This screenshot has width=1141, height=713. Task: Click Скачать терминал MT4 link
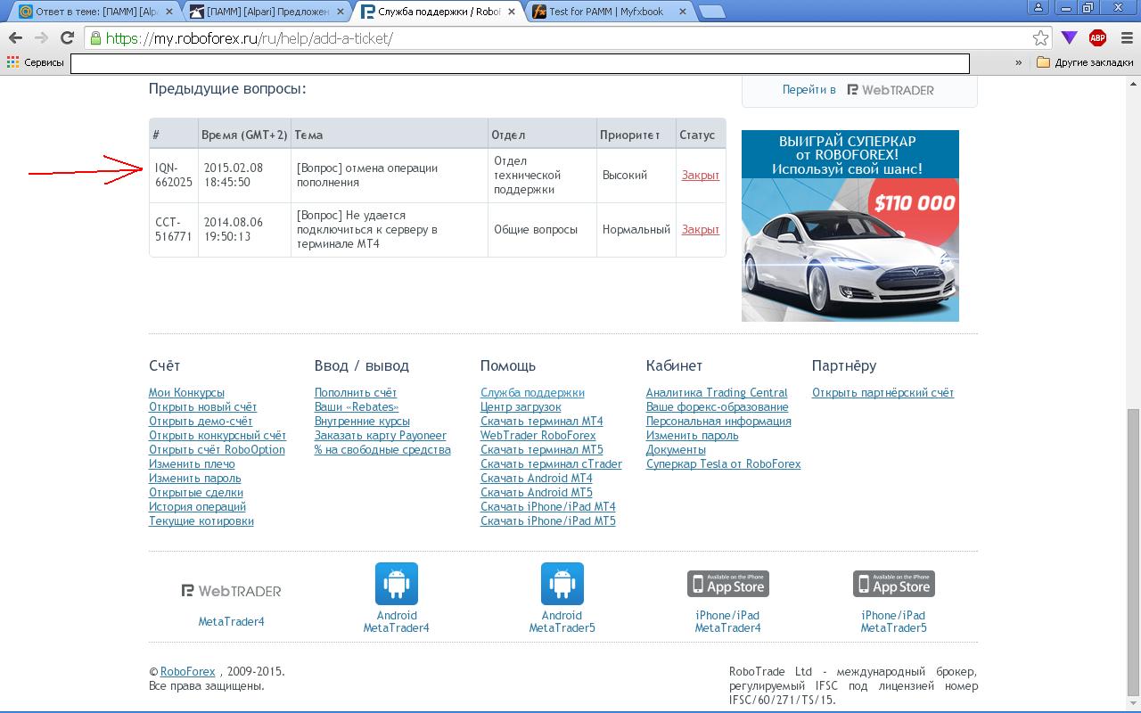click(x=541, y=422)
